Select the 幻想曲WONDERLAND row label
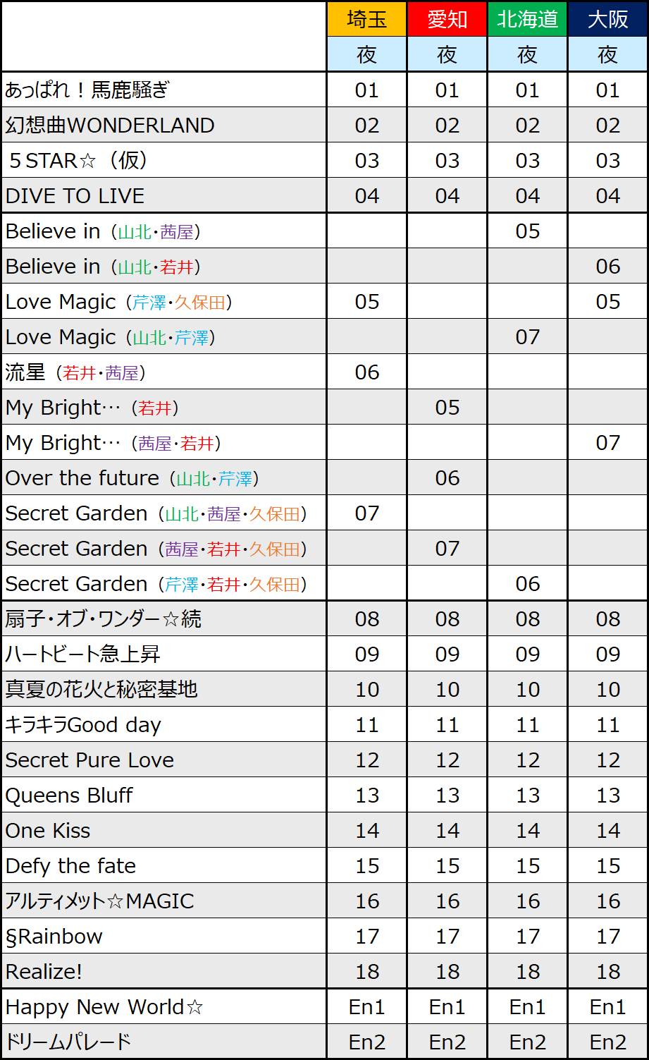This screenshot has height=1060, width=649. tap(110, 126)
